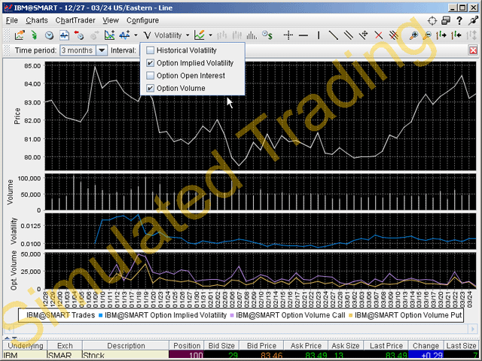Click the clock with dollar sign icon
This screenshot has width=482, height=361.
(x=267, y=35)
